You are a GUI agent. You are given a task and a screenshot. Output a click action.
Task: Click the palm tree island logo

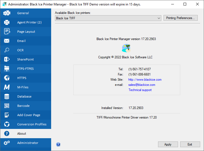[x=126, y=48]
